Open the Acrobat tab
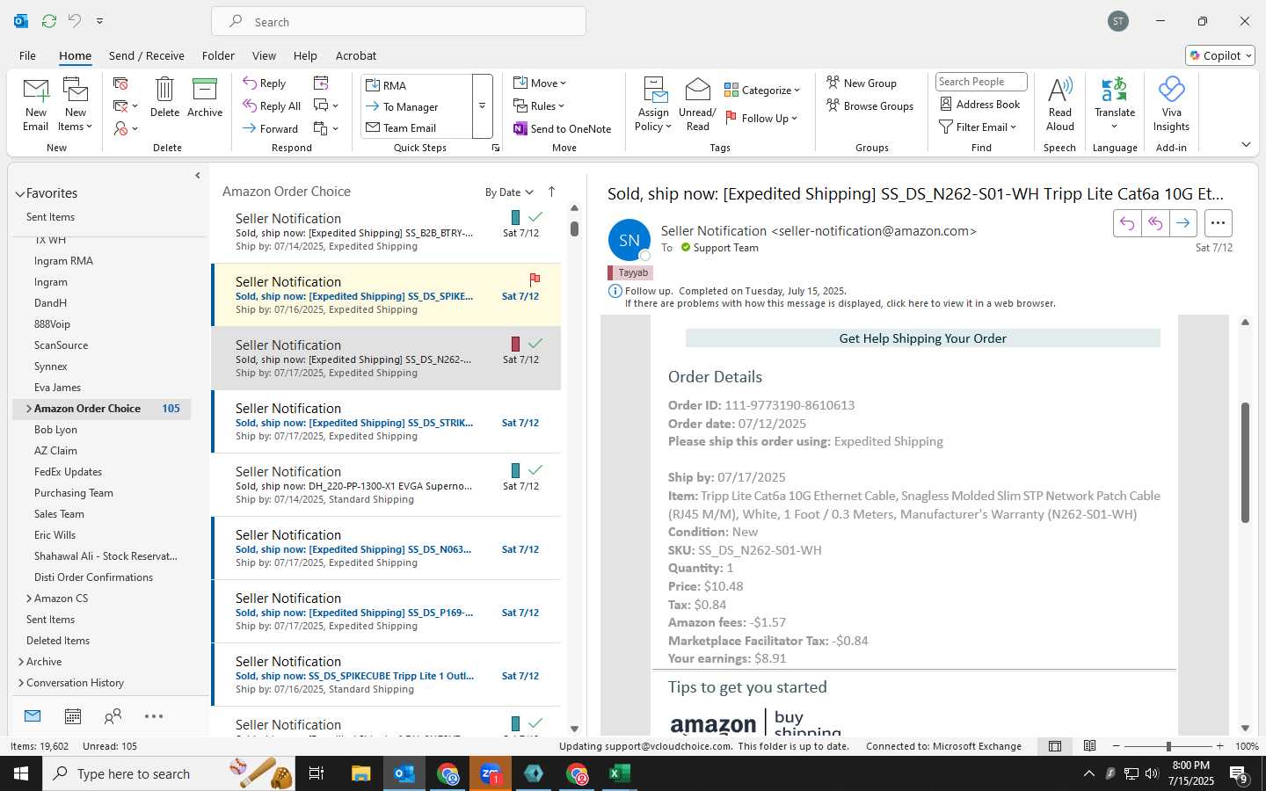The height and width of the screenshot is (791, 1266). (356, 55)
